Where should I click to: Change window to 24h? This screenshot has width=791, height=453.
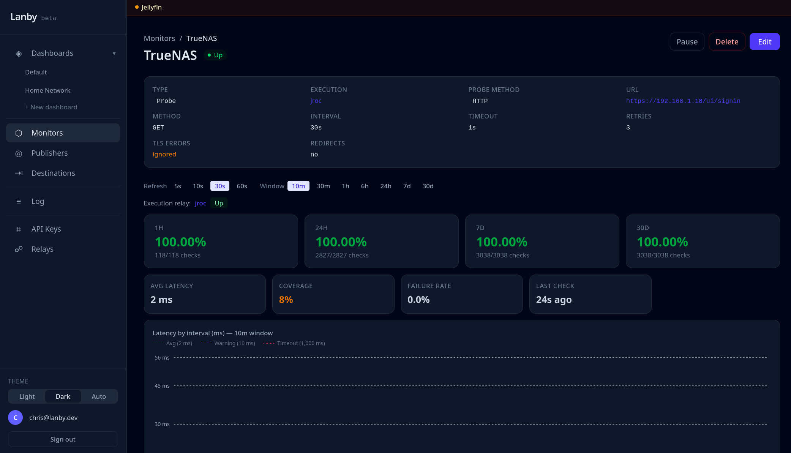click(x=386, y=186)
